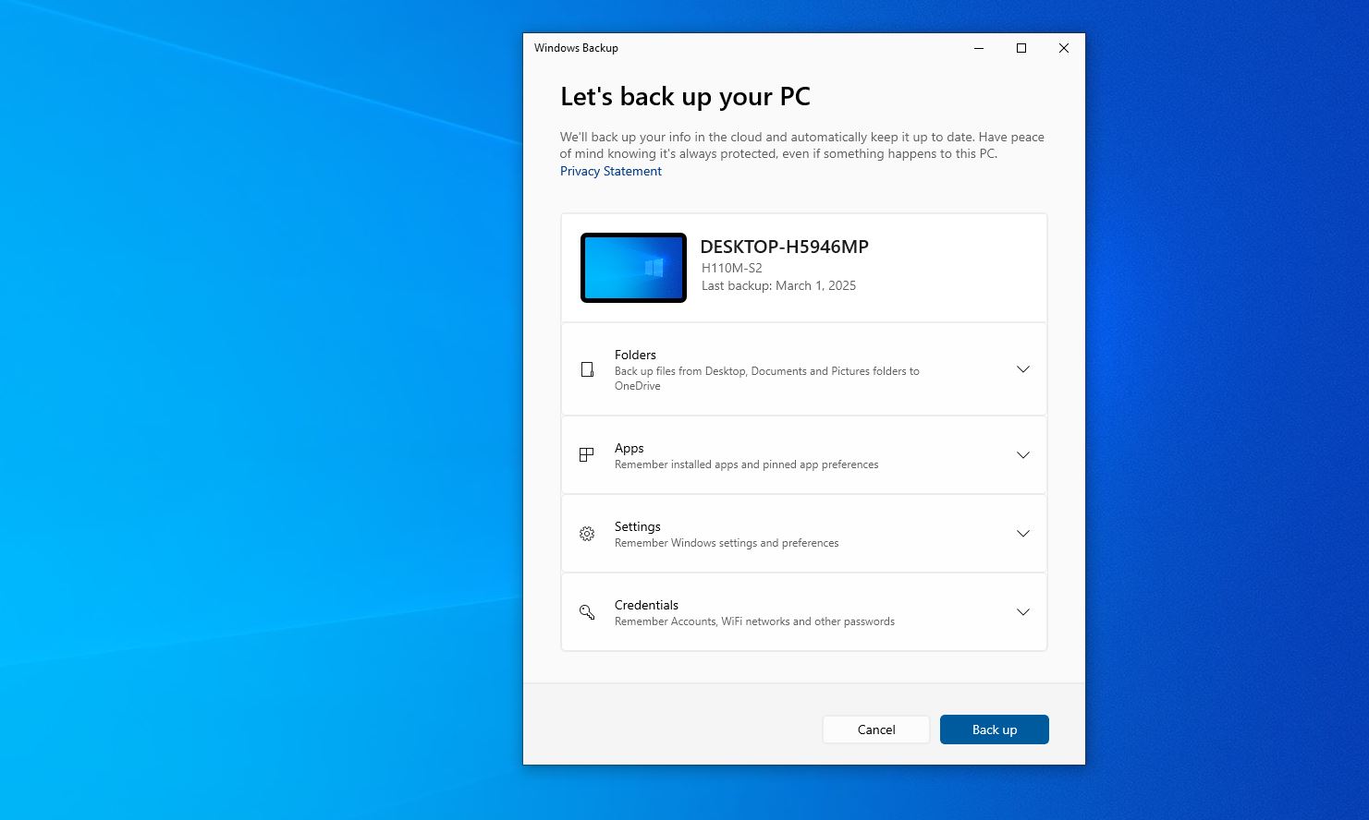Click the Last backup date text
This screenshot has width=1369, height=820.
[x=778, y=285]
